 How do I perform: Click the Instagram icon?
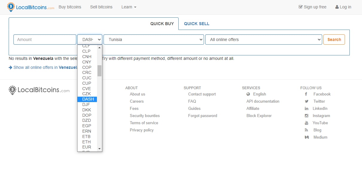(306, 116)
